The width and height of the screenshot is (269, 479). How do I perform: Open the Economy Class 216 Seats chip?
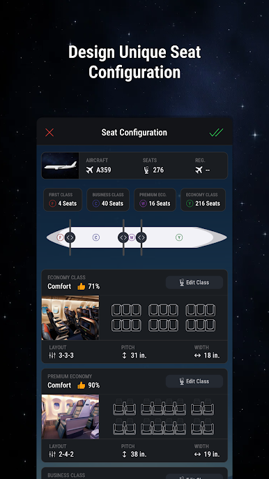203,200
